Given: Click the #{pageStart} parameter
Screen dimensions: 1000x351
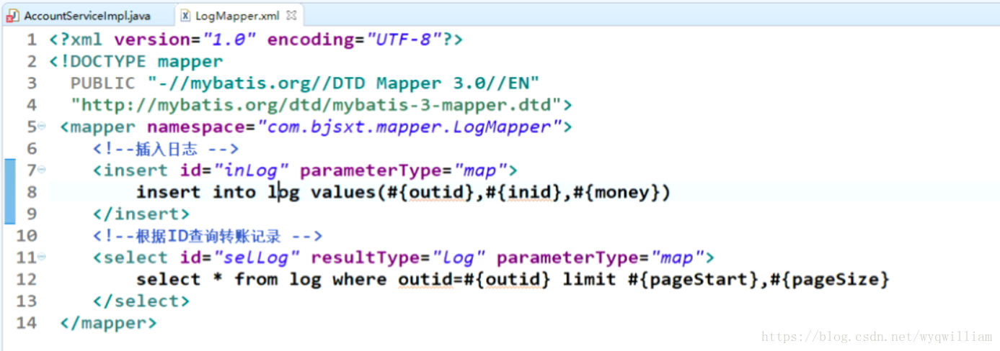Looking at the screenshot, I should (x=693, y=279).
